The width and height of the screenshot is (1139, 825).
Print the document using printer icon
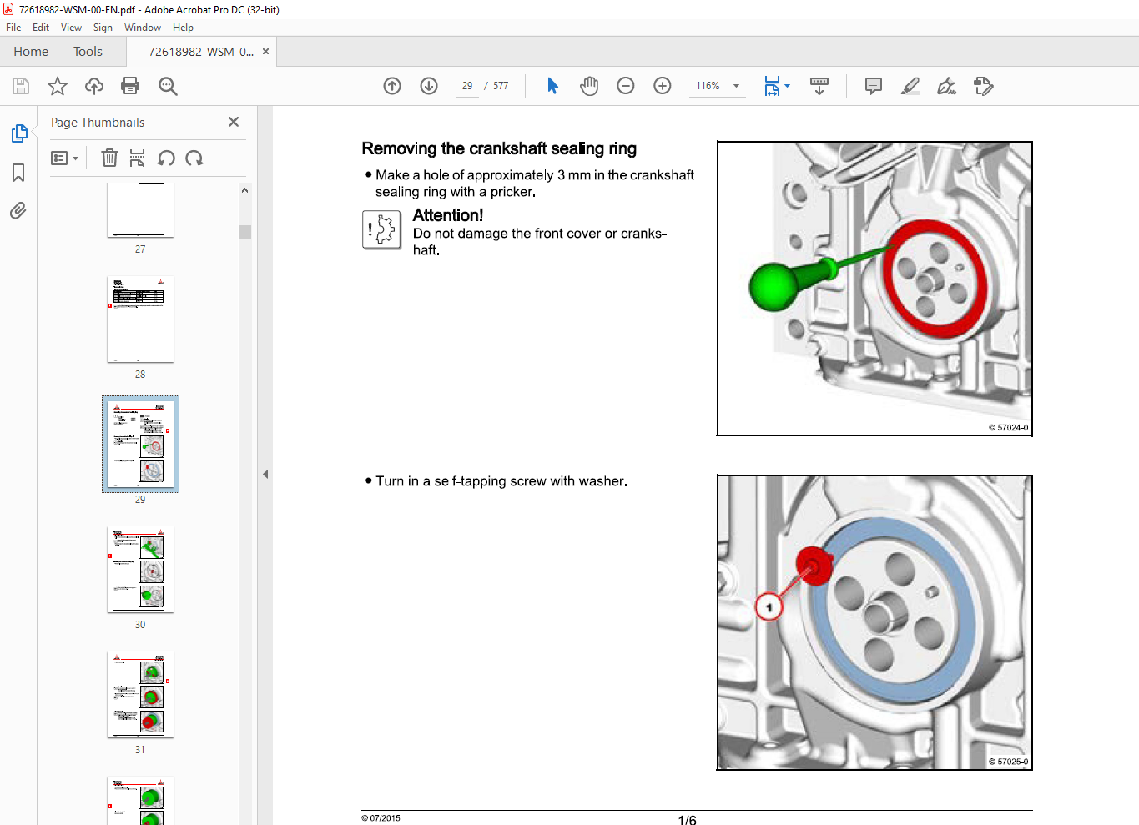pos(130,86)
